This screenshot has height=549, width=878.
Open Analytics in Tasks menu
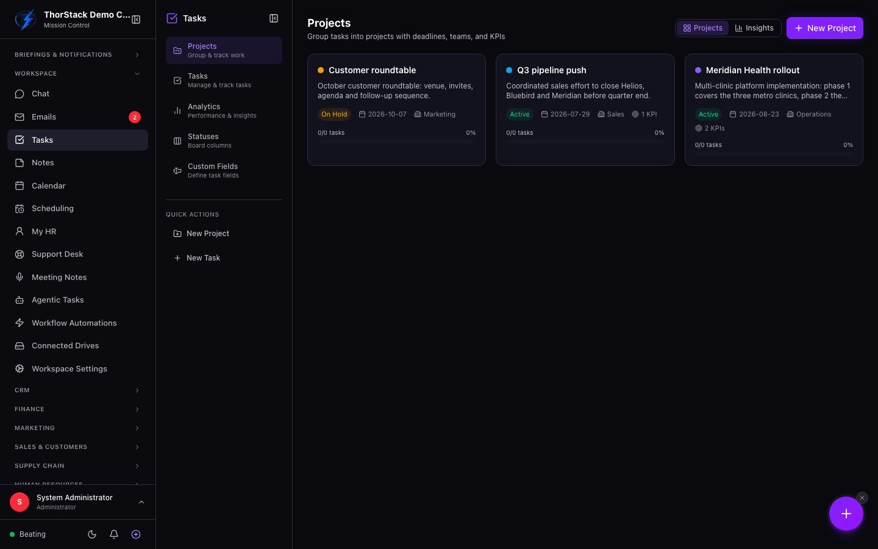(x=224, y=110)
